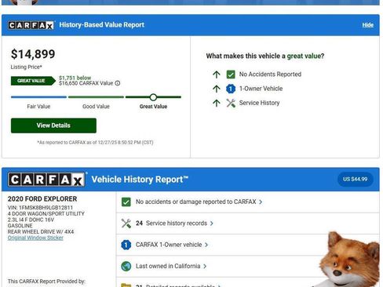Click the up arrow next to Service History
383x287 pixels.
[x=217, y=103]
